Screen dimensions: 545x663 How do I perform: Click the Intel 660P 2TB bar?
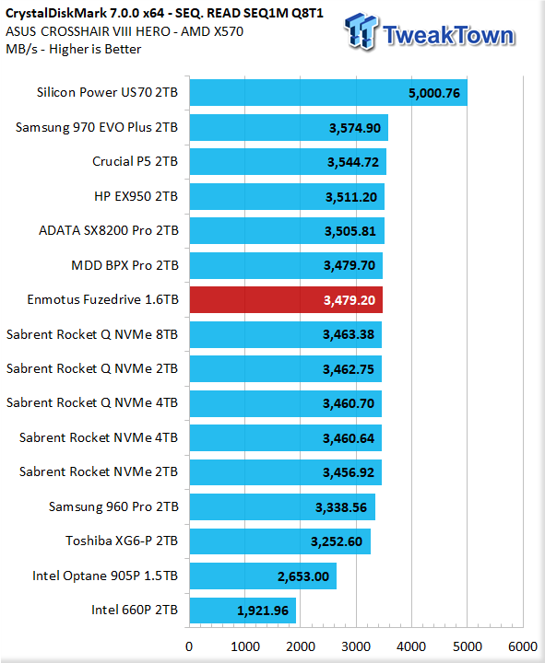pos(243,611)
